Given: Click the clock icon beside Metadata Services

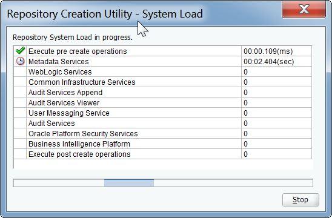Looking at the screenshot, I should pyautogui.click(x=21, y=61).
